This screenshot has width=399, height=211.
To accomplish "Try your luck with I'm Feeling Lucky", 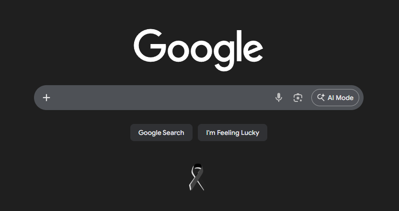I will tap(233, 133).
